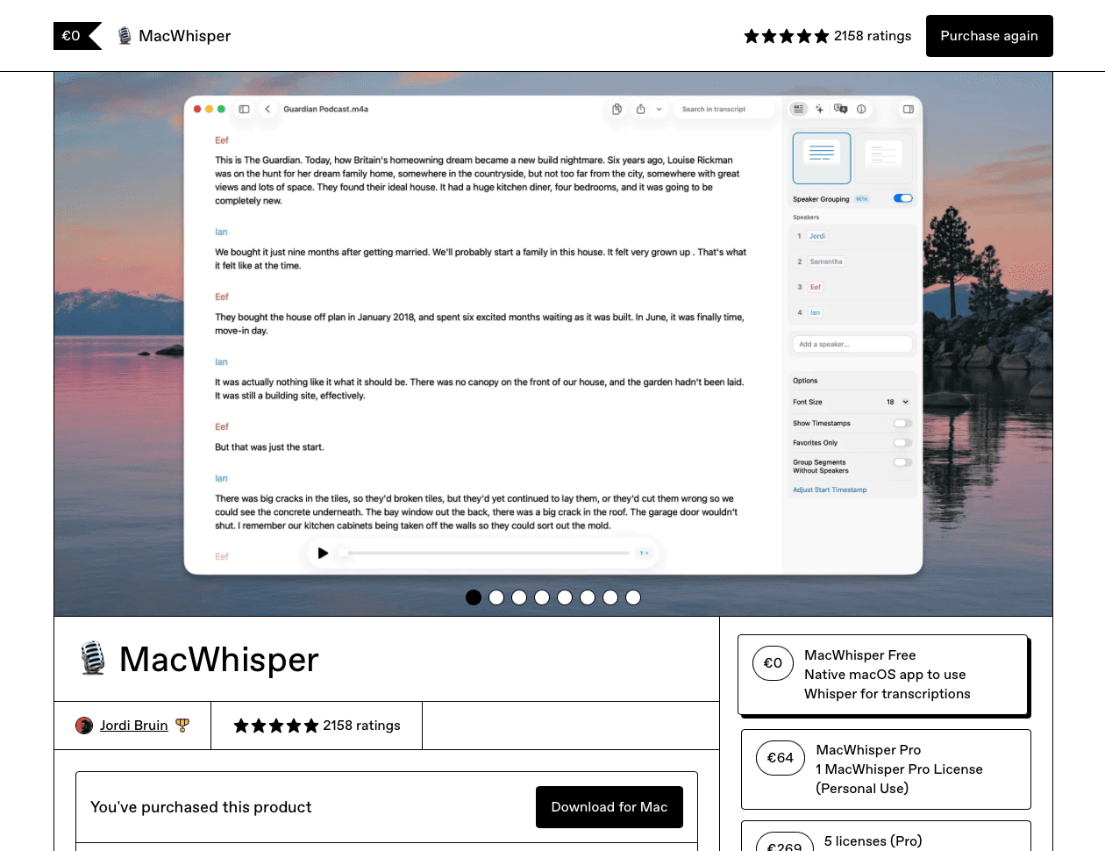Select speaker Ian in the Speakers list
1105x851 pixels.
coord(816,312)
